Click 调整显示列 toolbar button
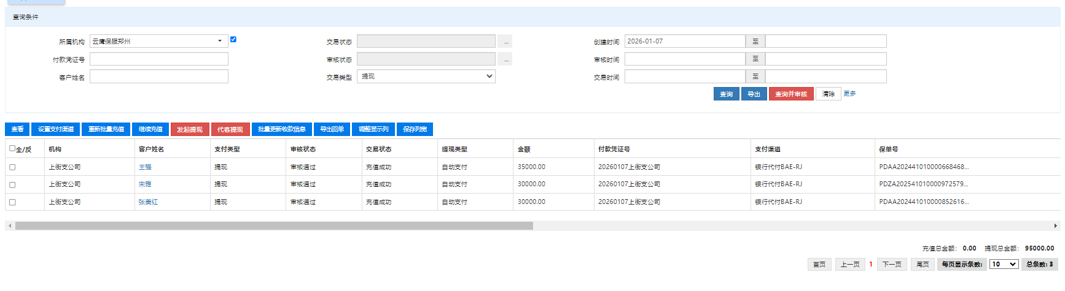The height and width of the screenshot is (291, 1065). point(373,129)
